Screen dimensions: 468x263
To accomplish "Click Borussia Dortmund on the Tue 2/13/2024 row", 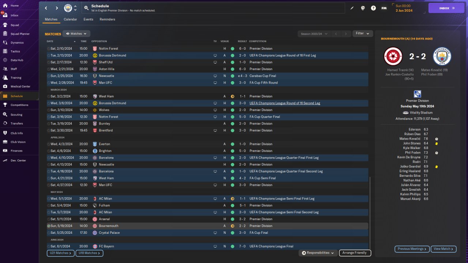I will tap(112, 56).
